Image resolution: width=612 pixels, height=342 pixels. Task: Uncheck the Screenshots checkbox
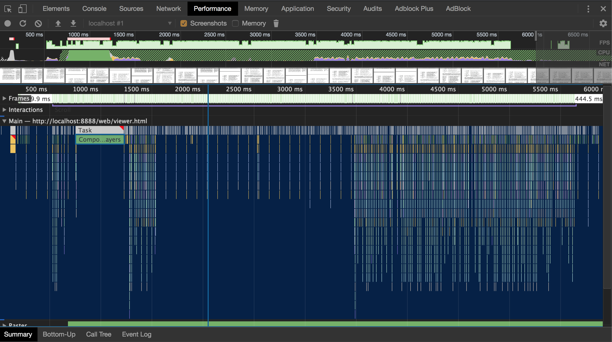click(184, 23)
